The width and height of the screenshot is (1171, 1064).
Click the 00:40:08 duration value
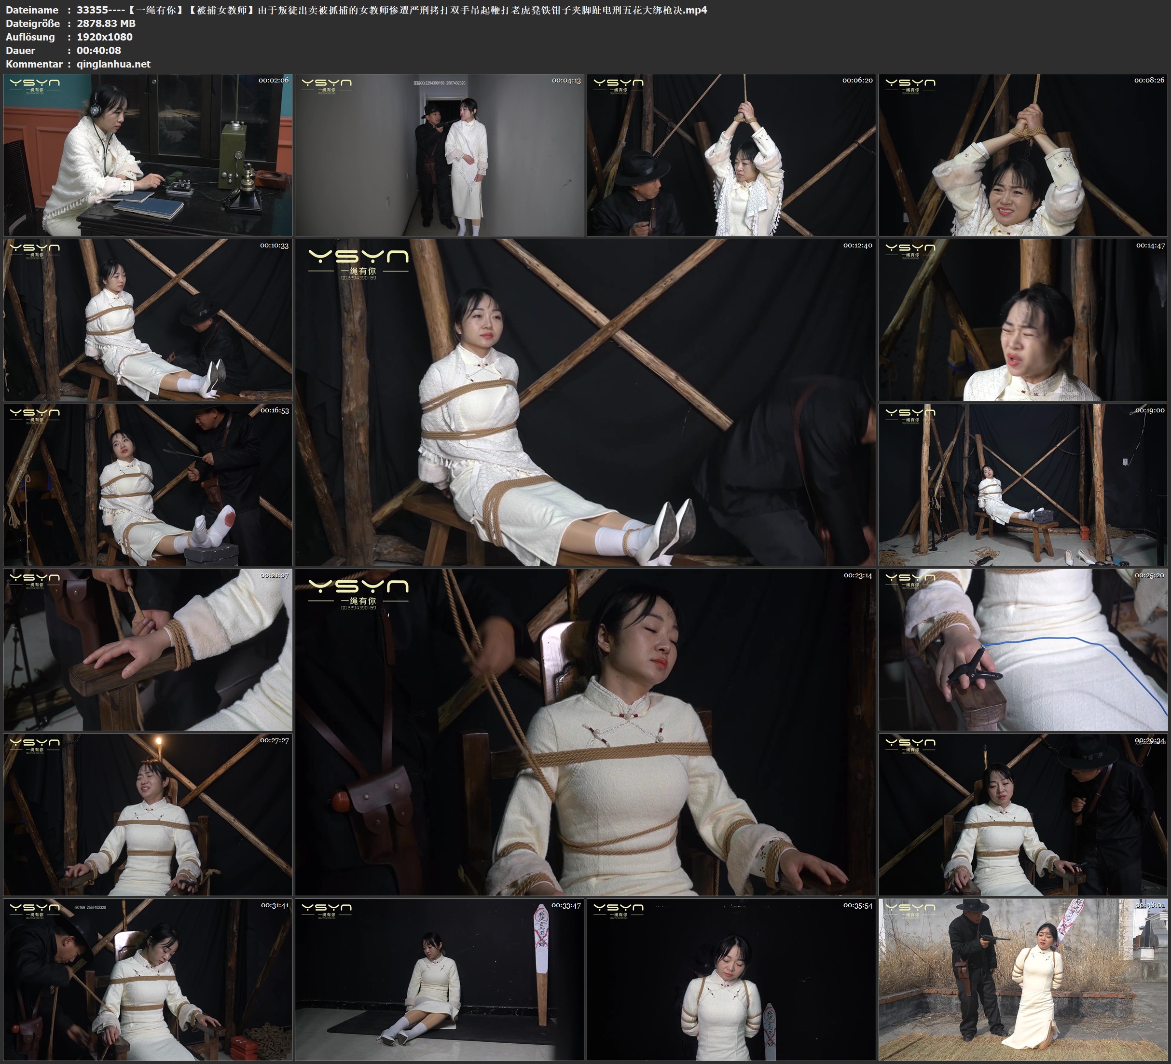pyautogui.click(x=99, y=51)
